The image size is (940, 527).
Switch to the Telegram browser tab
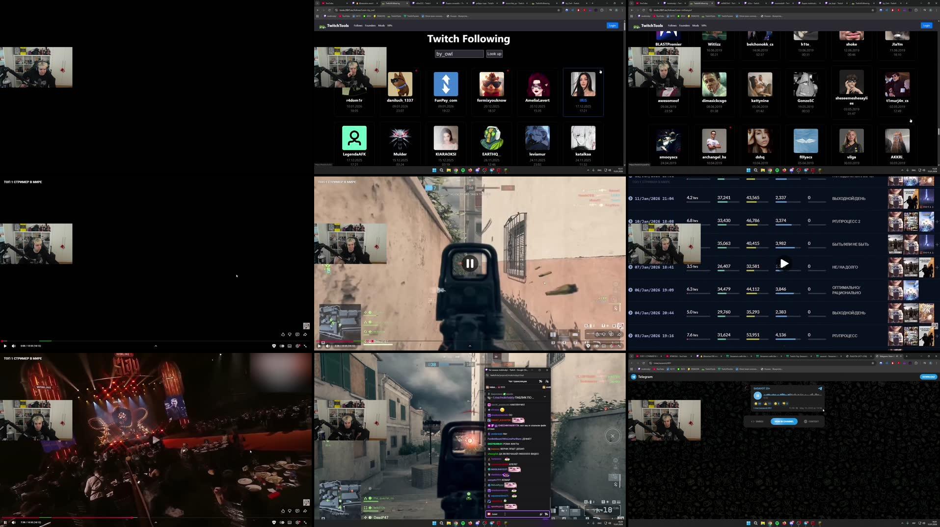(886, 356)
